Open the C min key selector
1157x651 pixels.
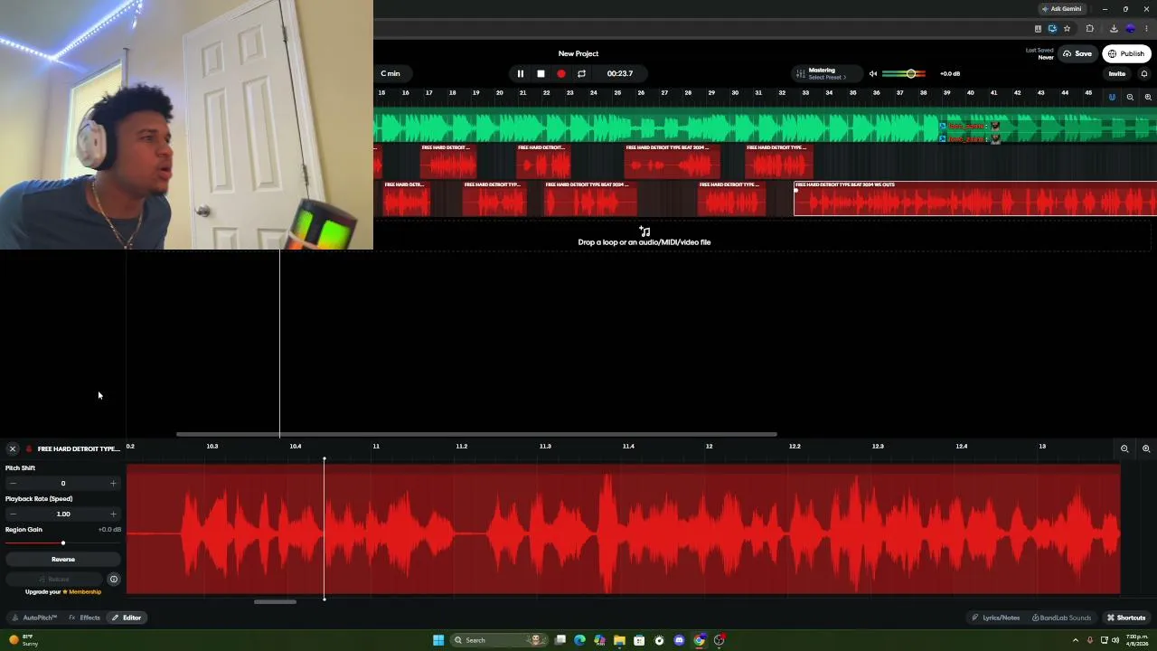[x=390, y=73]
